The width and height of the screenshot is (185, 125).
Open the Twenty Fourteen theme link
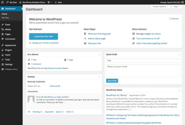55,68
